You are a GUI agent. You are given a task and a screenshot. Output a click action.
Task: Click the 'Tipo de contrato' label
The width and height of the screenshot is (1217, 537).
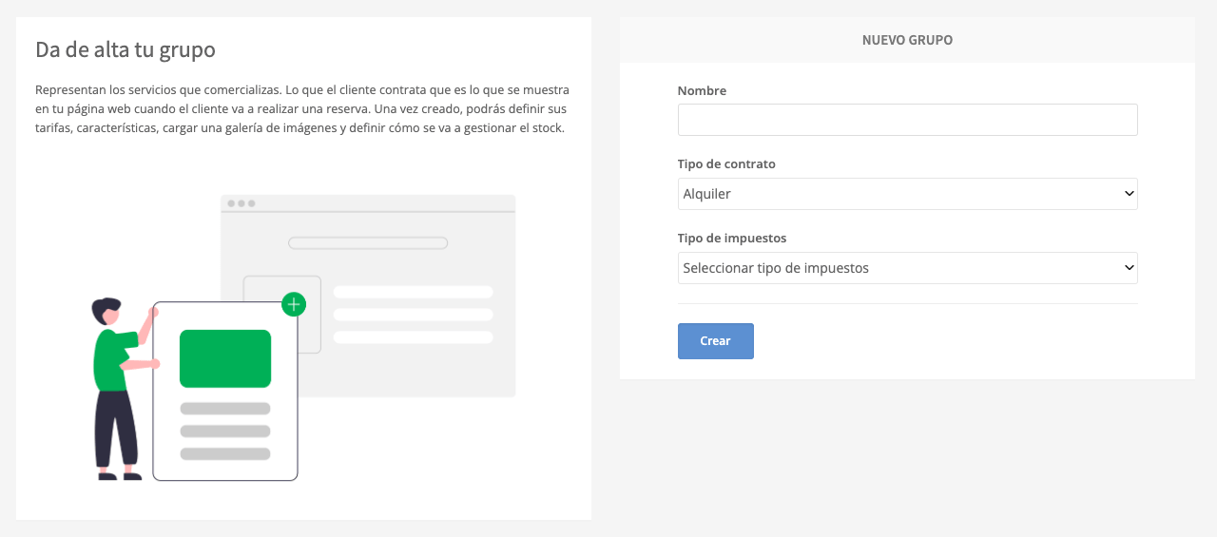click(726, 164)
